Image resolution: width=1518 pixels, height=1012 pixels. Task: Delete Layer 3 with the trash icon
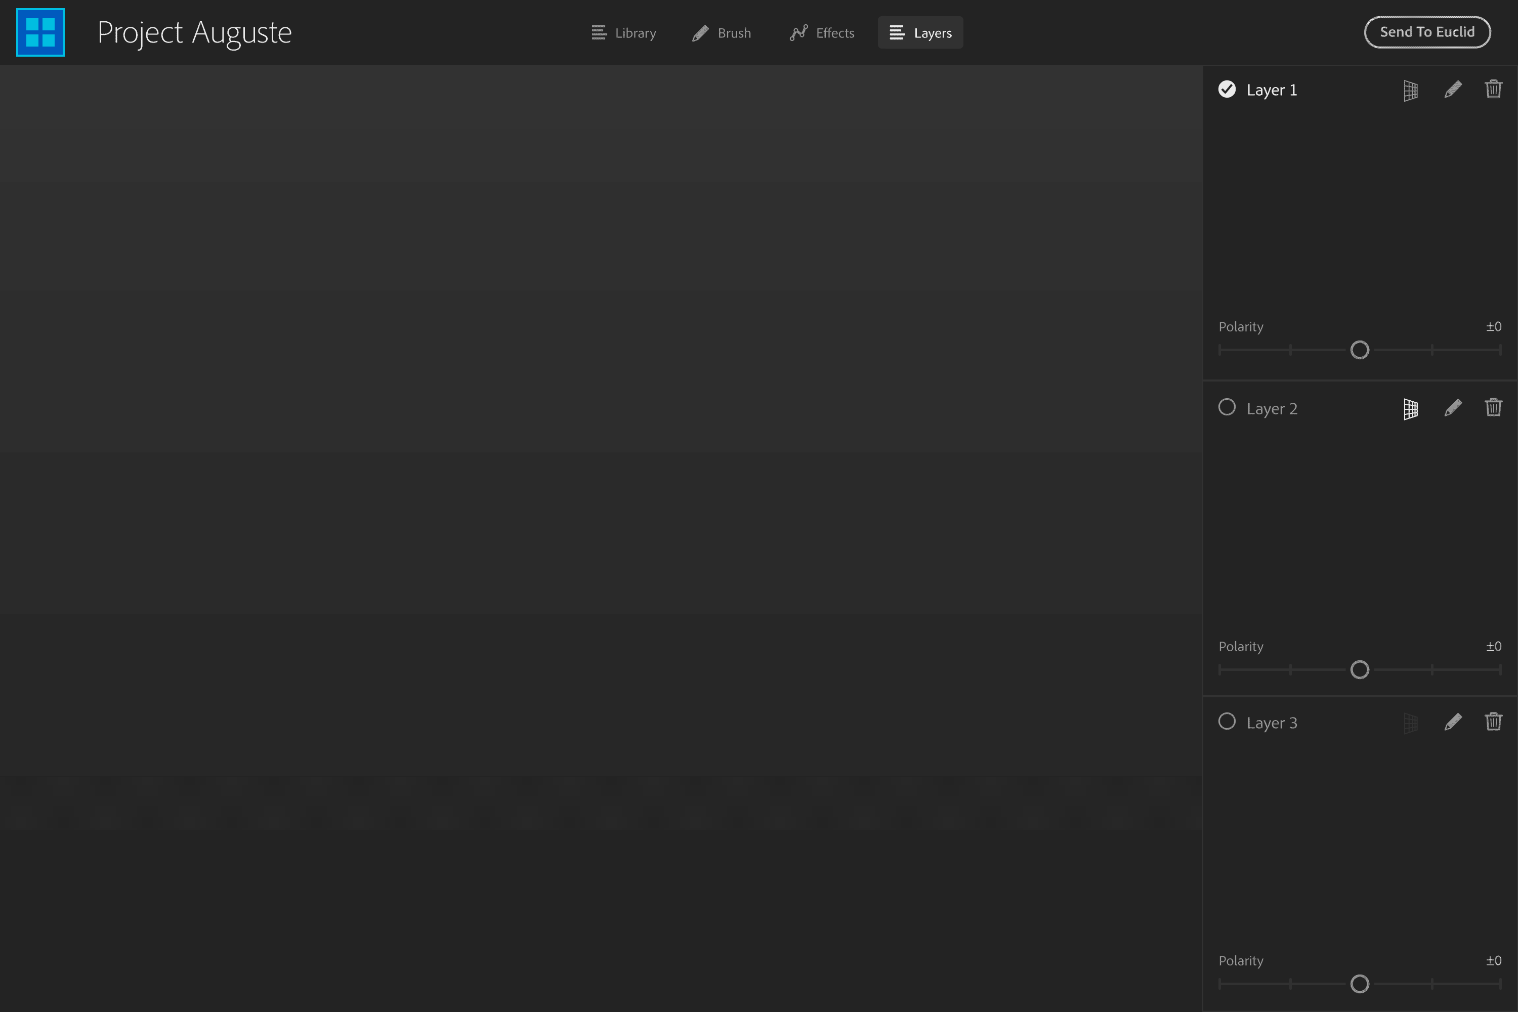coord(1493,722)
